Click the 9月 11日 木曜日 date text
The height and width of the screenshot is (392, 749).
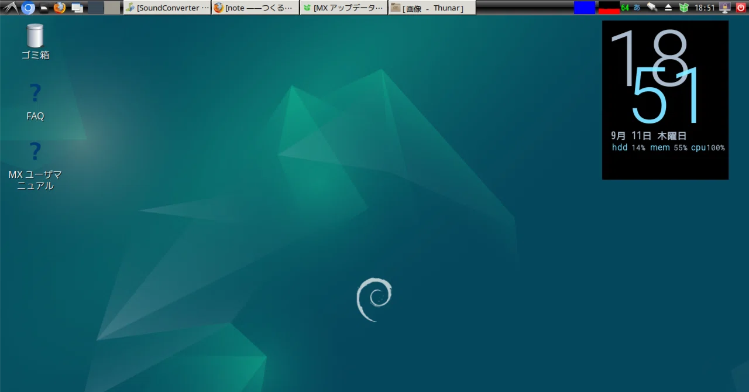648,136
